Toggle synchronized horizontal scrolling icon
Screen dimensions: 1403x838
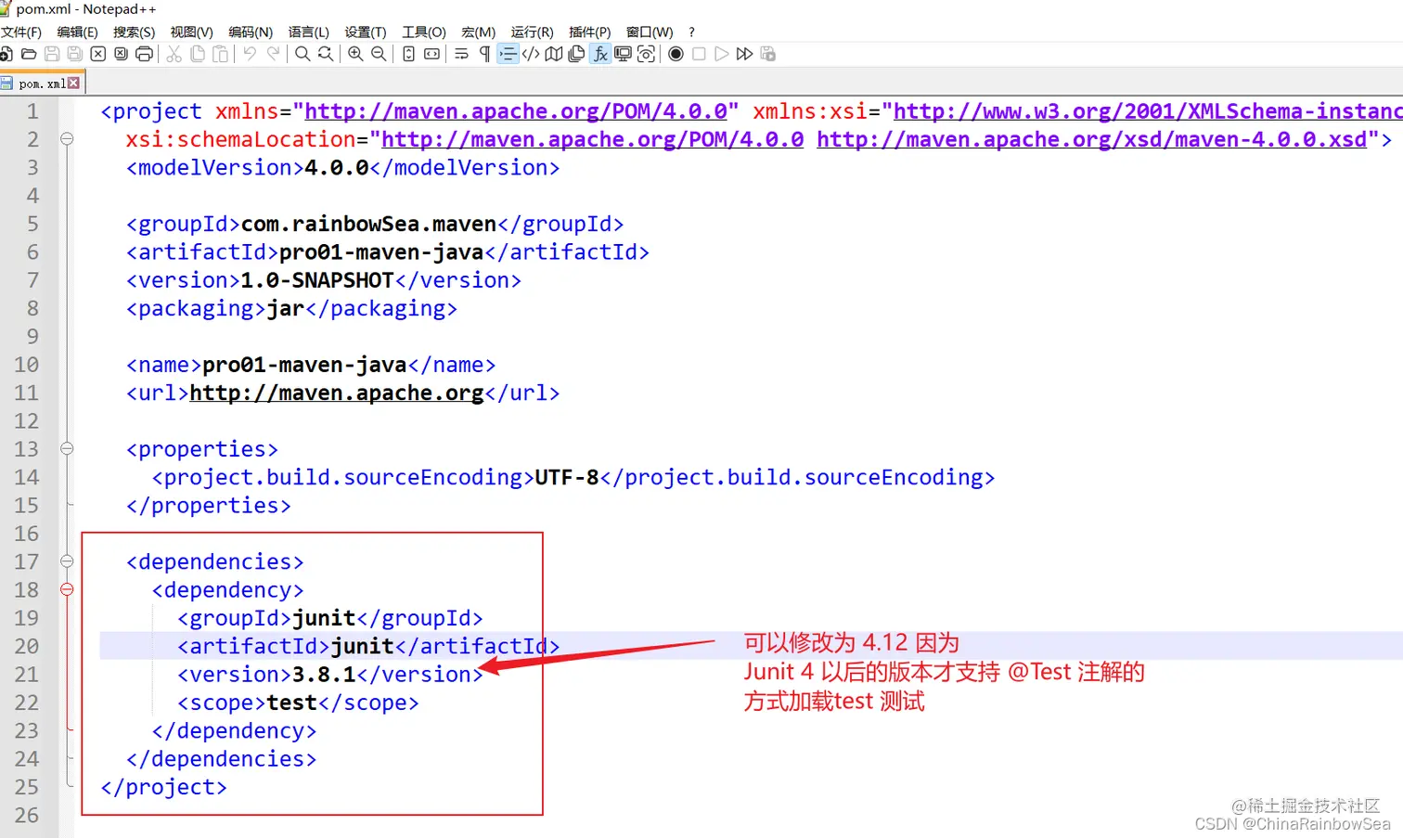point(431,54)
